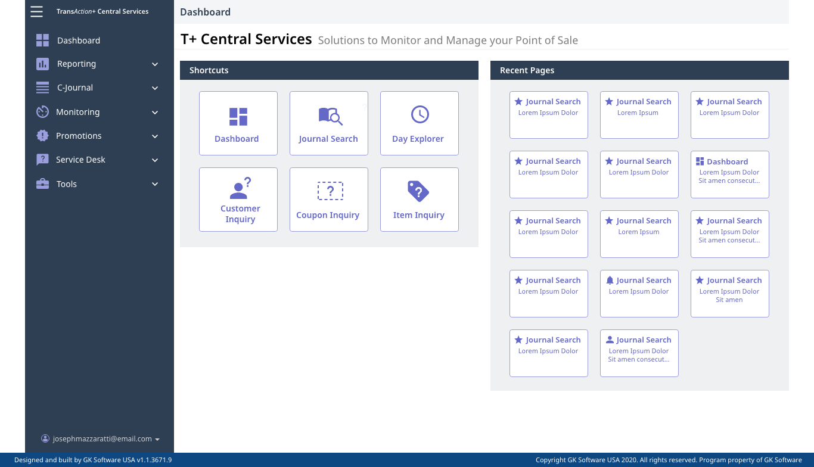Open the user account email dropdown
This screenshot has width=814, height=467.
pos(100,439)
